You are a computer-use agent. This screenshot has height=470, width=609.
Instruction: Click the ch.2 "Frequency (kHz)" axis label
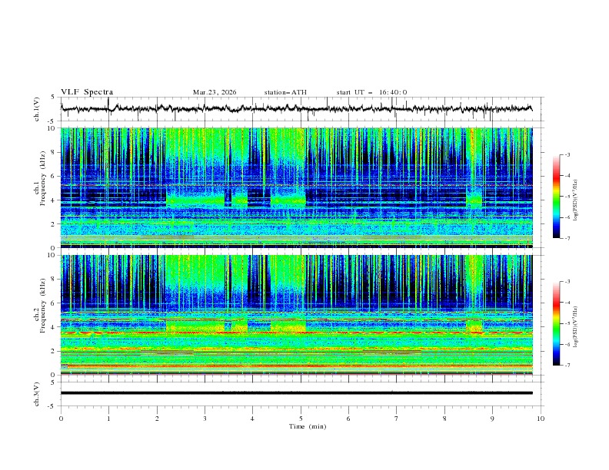click(43, 306)
